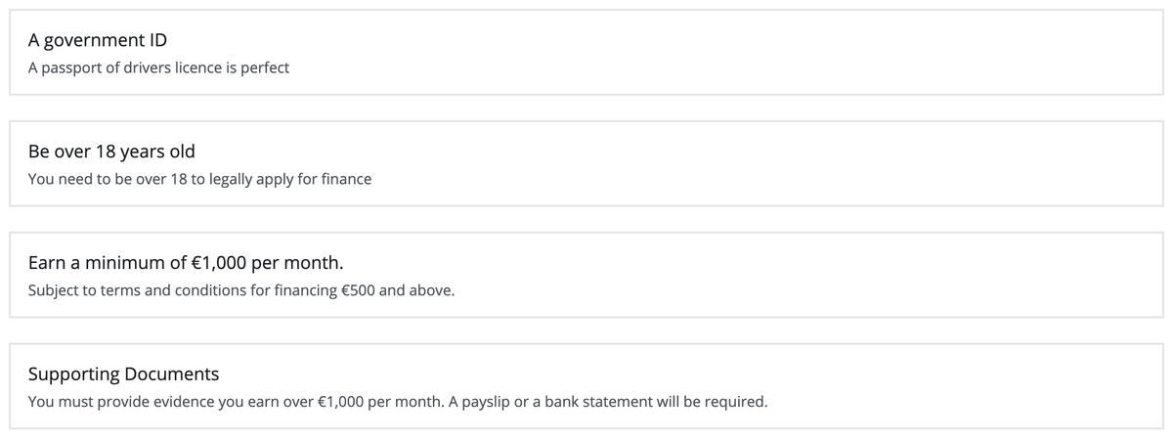Click the word 'passport' in first card
Image resolution: width=1173 pixels, height=439 pixels.
click(71, 70)
